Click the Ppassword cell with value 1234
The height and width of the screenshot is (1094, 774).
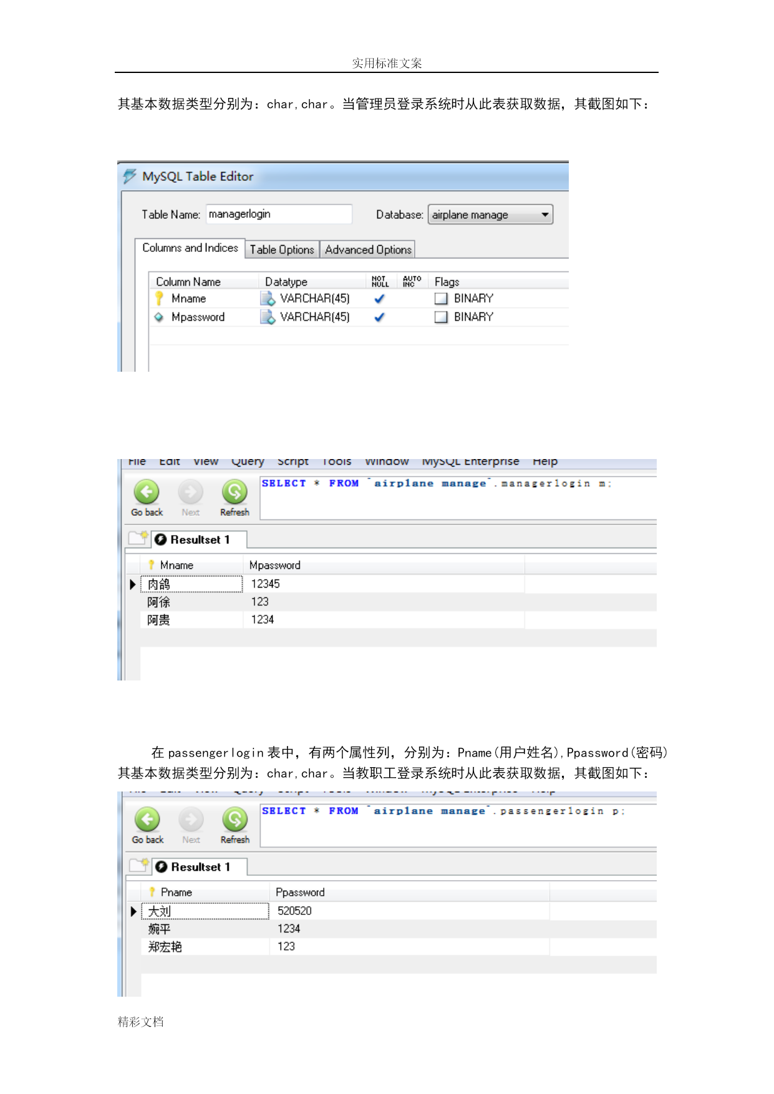coord(409,929)
